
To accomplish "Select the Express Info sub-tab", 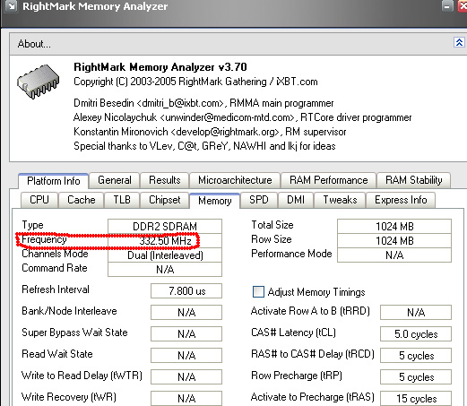I will point(401,200).
